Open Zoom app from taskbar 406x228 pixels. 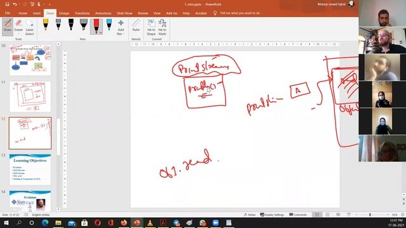pos(216,222)
